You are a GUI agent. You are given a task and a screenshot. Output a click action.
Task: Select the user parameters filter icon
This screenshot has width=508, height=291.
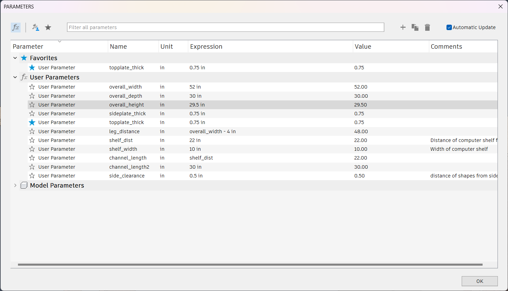[35, 27]
